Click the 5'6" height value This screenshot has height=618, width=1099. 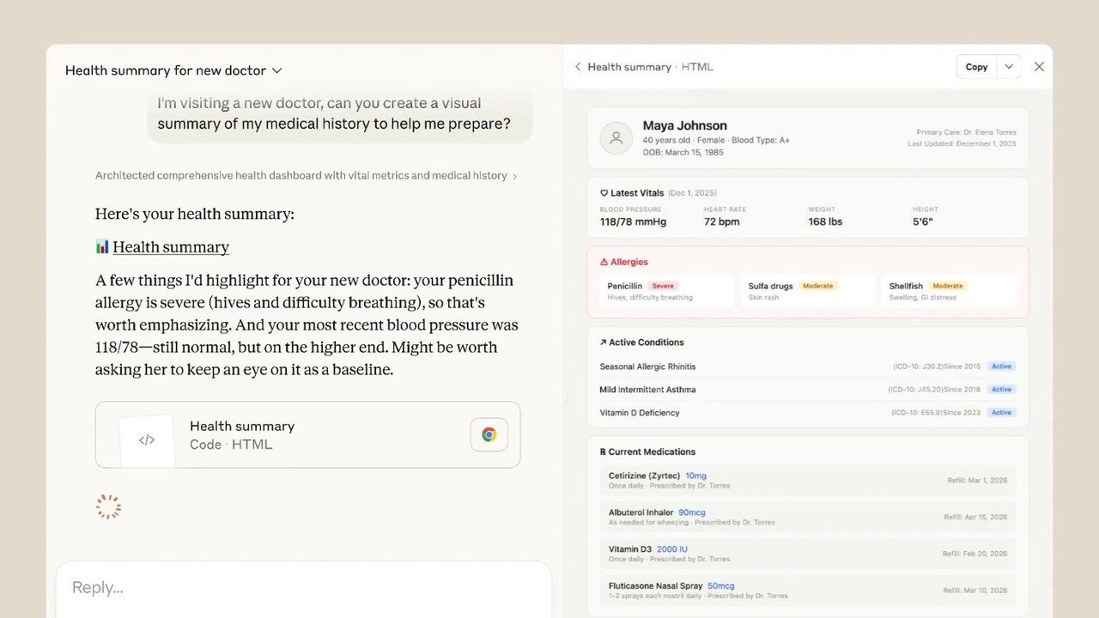point(923,221)
